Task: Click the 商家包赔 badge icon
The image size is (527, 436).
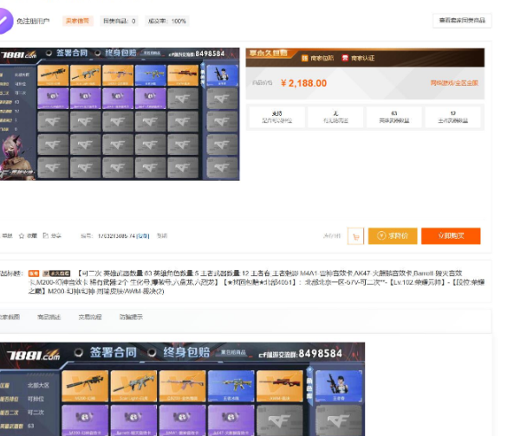Action: [305, 58]
